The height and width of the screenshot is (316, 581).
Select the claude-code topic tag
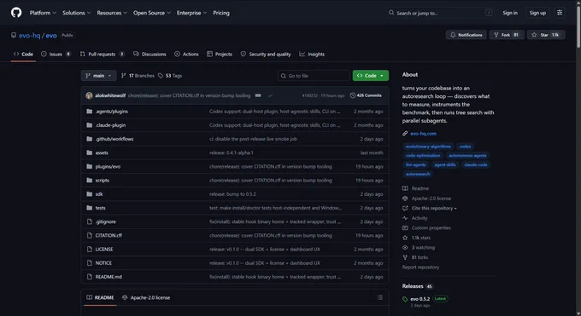click(x=476, y=165)
